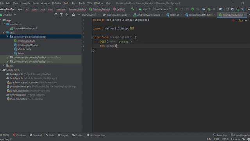
Task: Click the Sync Project with Gradle Files icon
Action: [x=232, y=9]
